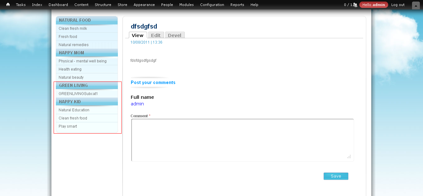Select the View tab

(x=138, y=35)
